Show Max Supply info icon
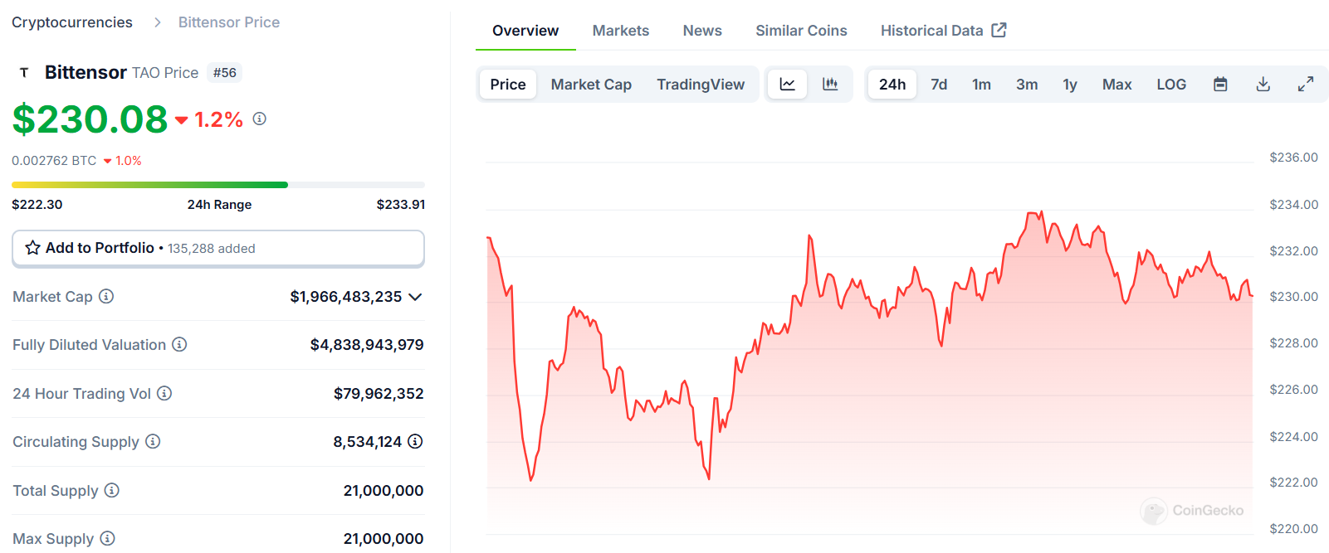This screenshot has height=553, width=1329. pos(107,538)
